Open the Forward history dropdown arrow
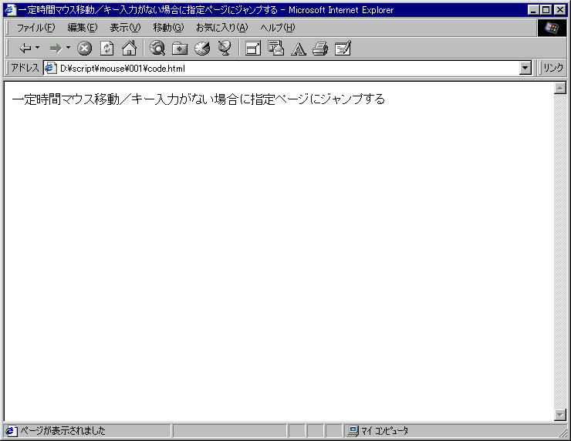 coord(68,48)
